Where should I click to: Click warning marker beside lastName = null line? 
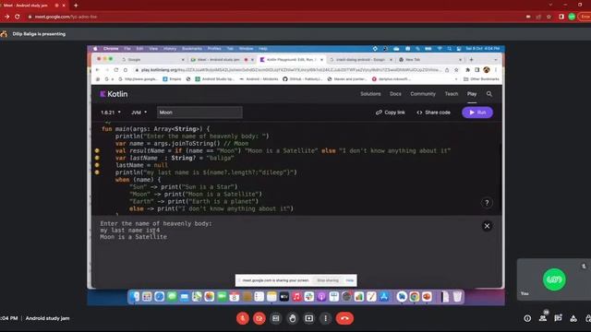click(x=97, y=165)
